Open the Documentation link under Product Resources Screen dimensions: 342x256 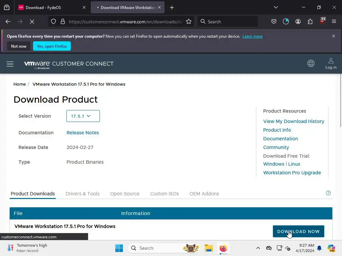tap(281, 139)
